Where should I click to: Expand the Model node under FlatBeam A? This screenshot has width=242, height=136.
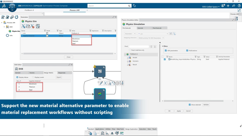[x=128, y=58]
